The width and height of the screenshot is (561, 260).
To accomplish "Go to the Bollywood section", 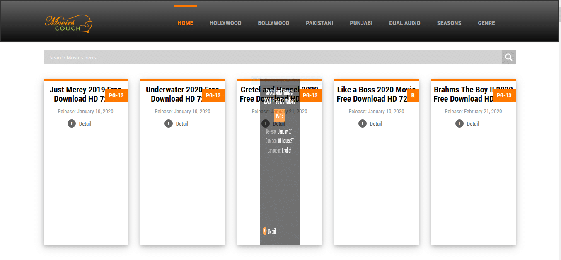I will (273, 23).
